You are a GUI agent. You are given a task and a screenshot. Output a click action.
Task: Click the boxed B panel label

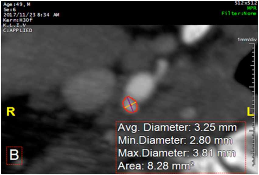coord(14,156)
